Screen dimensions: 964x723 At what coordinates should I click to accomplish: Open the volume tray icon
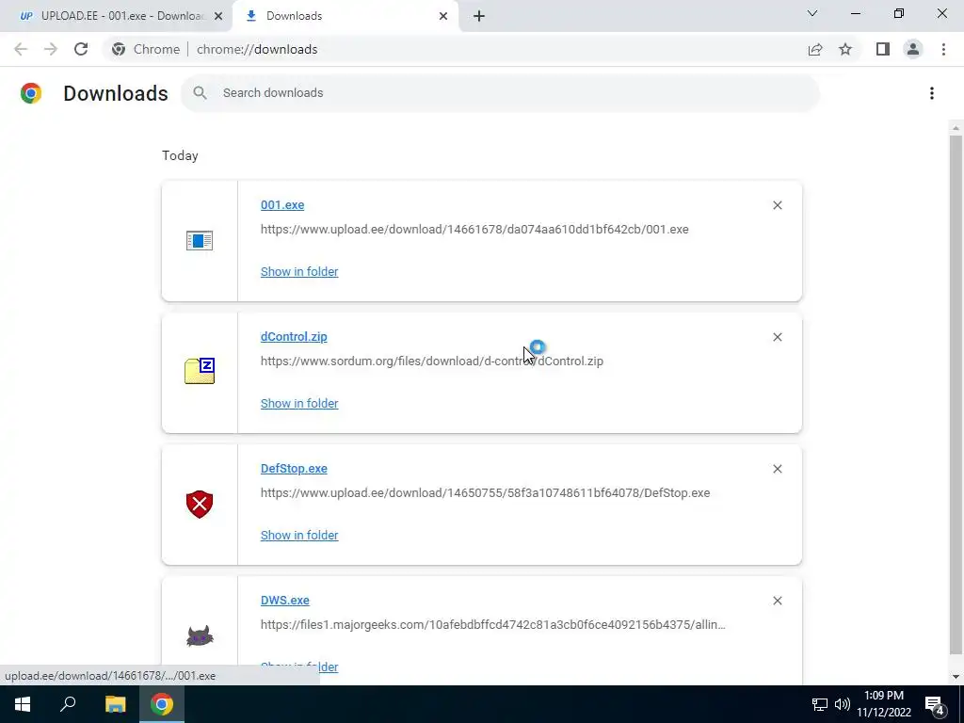tap(843, 704)
